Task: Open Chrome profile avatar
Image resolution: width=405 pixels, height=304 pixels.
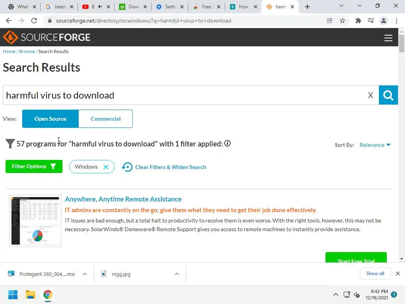Action: (384, 21)
